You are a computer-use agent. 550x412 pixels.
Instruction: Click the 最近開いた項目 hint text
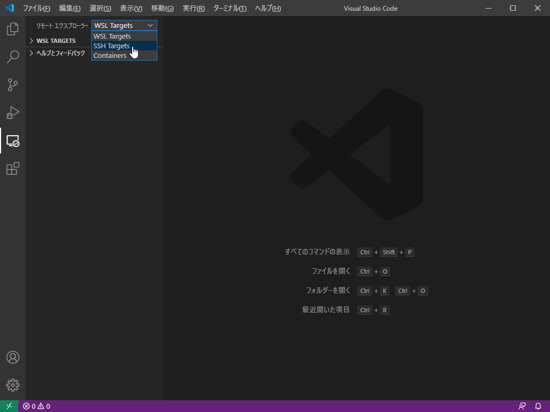pos(326,310)
